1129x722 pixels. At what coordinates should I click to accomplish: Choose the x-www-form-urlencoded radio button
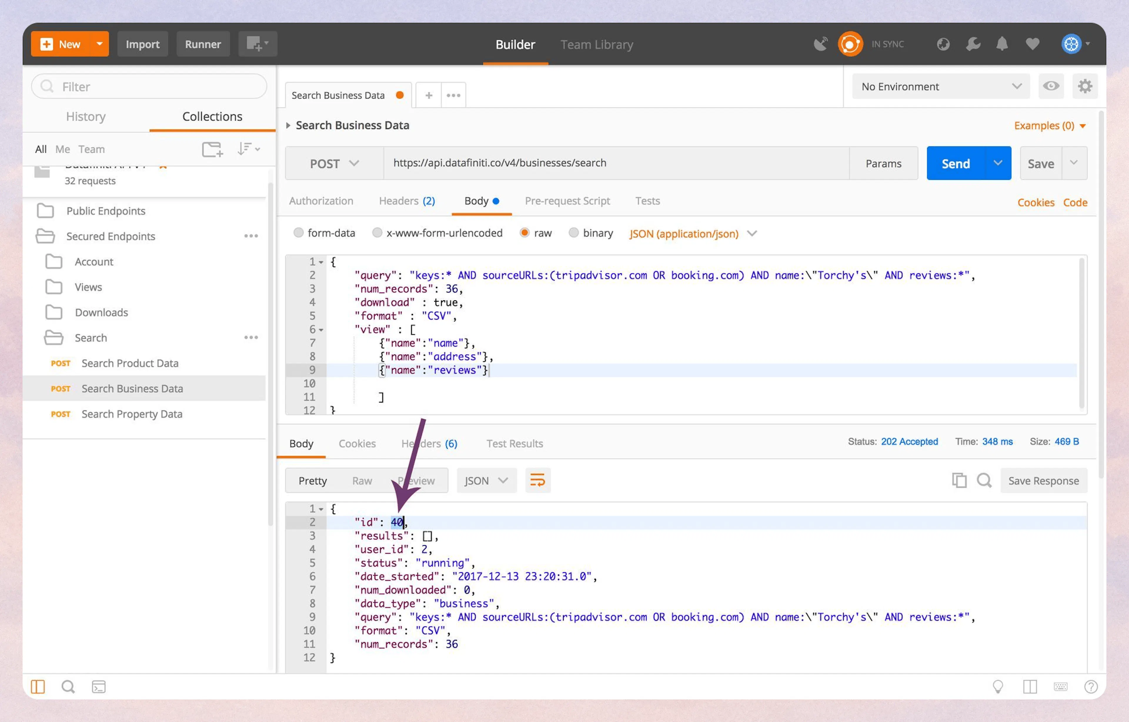377,233
